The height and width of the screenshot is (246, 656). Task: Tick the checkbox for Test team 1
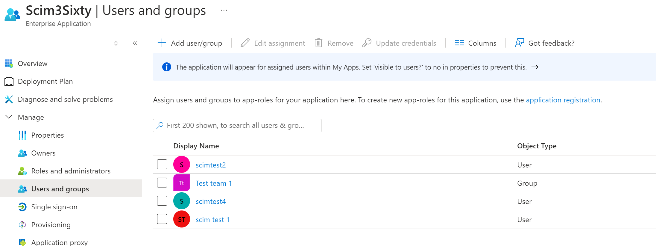(162, 183)
